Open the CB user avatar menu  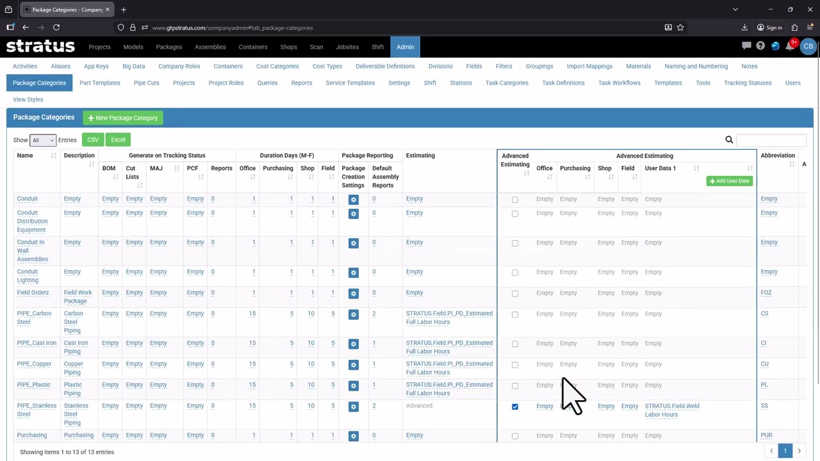click(x=808, y=46)
